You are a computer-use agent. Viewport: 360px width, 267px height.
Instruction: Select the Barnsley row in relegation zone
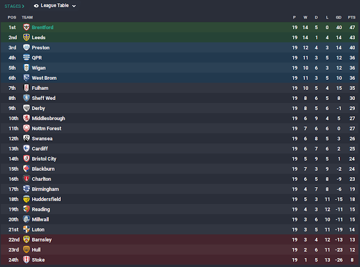point(179,239)
